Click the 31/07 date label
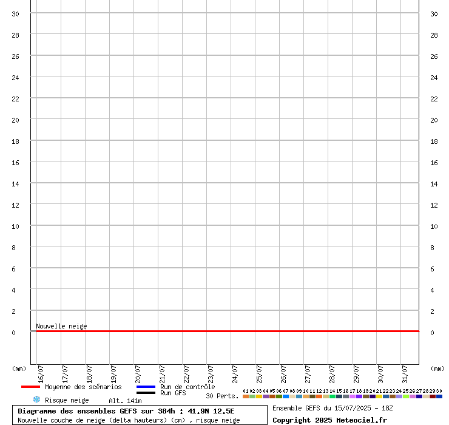Screen dimensions: 449x425 [405, 374]
